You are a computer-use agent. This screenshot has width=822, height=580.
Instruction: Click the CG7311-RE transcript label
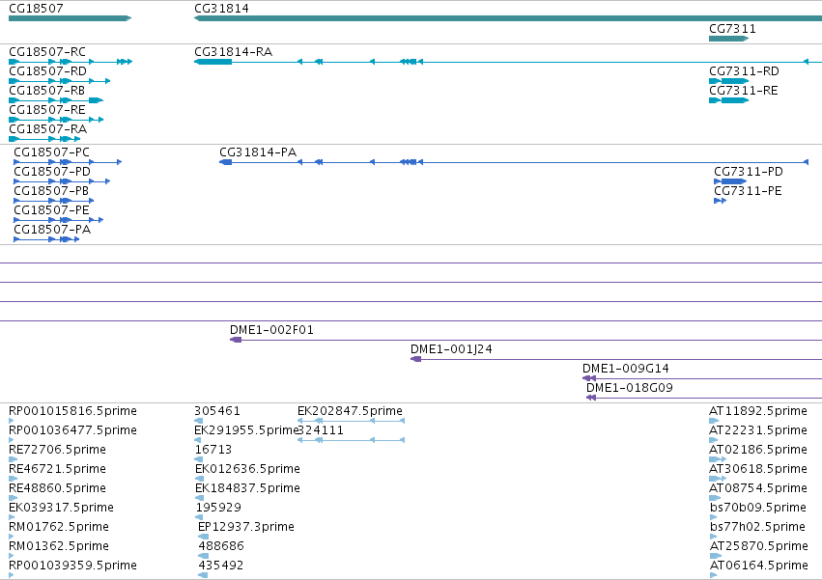point(744,91)
